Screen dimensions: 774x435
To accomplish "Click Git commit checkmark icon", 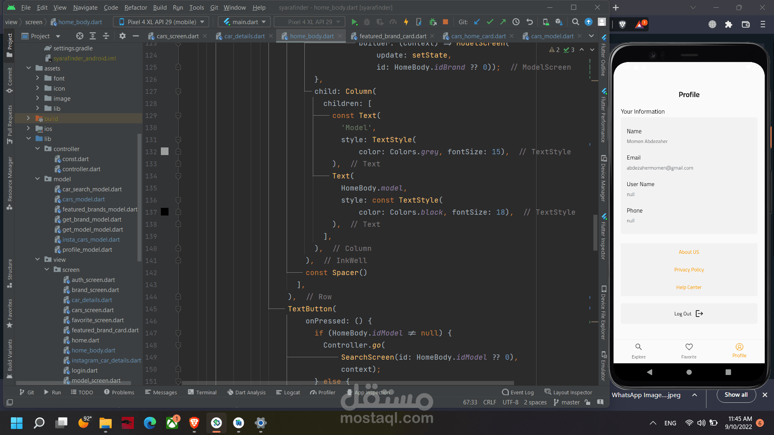I will click(490, 22).
